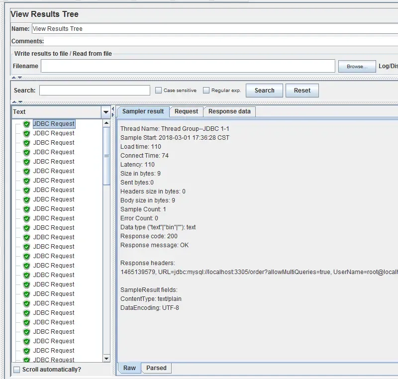The height and width of the screenshot is (379, 398).
Task: Switch to the Parsed view tab
Action: tap(156, 368)
